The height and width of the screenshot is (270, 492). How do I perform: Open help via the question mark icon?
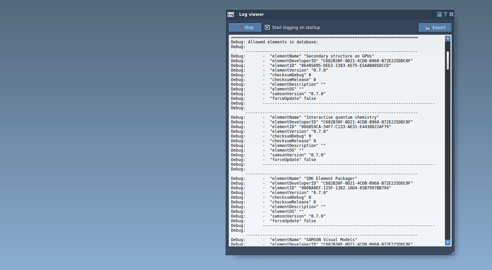pyautogui.click(x=445, y=14)
